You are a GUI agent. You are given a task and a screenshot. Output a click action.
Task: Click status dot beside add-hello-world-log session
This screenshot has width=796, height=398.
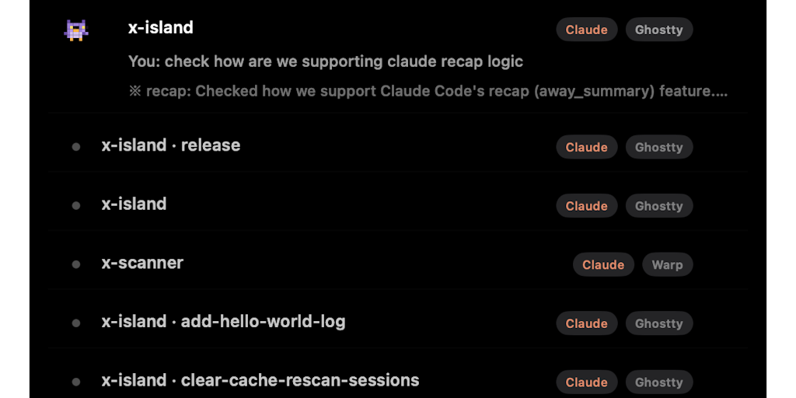(x=76, y=323)
